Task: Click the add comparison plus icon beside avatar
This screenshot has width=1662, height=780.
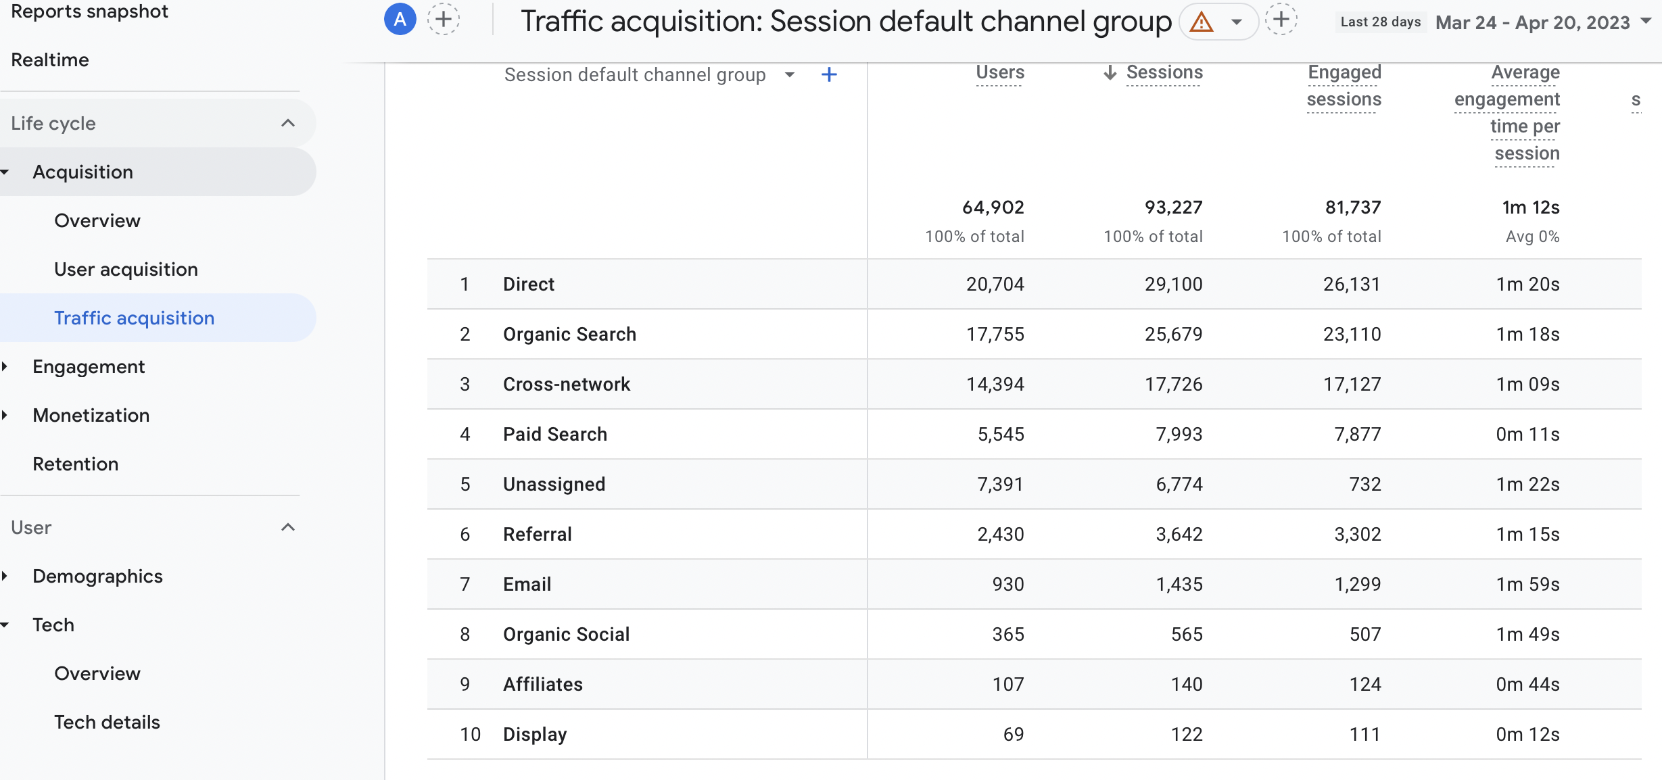Action: click(444, 20)
